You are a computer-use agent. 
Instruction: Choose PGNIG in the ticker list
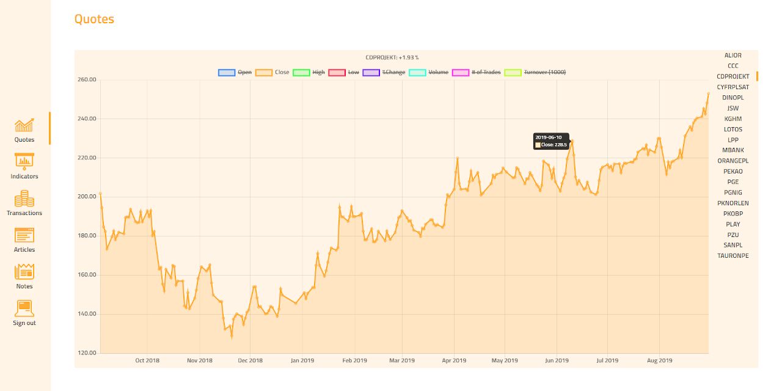pos(733,193)
